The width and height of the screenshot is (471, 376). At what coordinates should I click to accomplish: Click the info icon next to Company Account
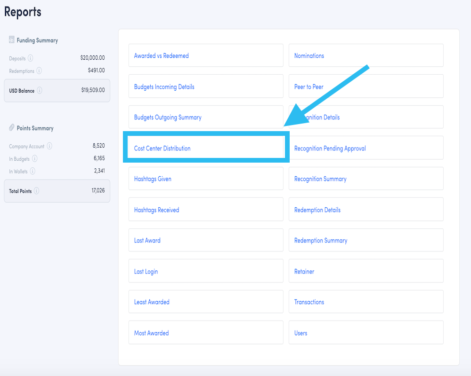pos(49,146)
